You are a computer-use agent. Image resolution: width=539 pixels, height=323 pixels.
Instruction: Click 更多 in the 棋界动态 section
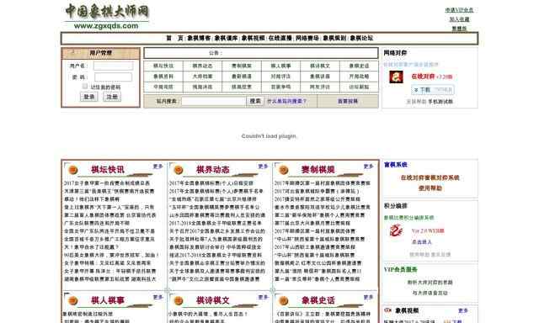click(x=263, y=167)
